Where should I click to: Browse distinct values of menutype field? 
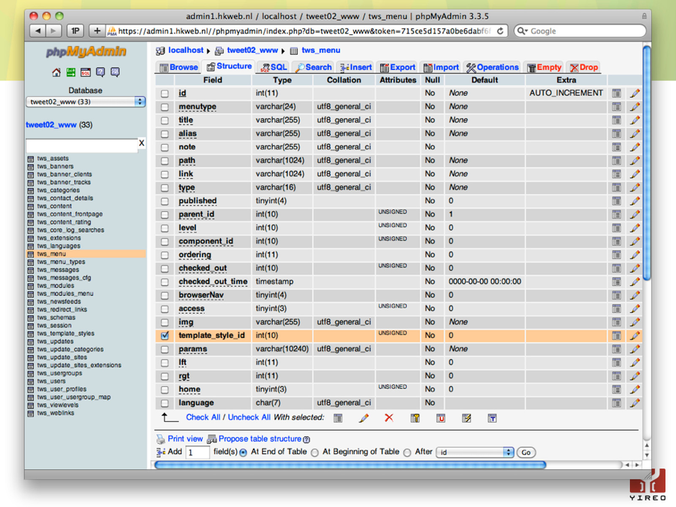point(617,107)
